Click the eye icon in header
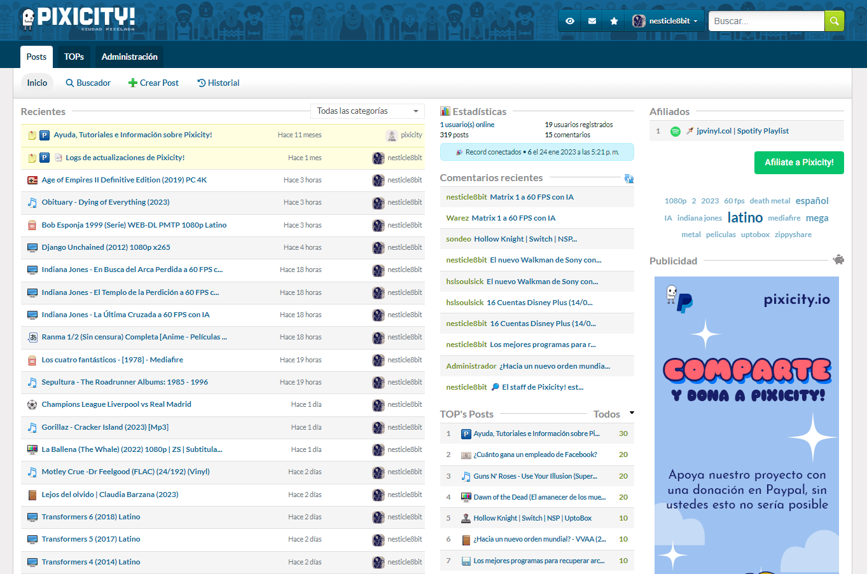 pyautogui.click(x=570, y=21)
